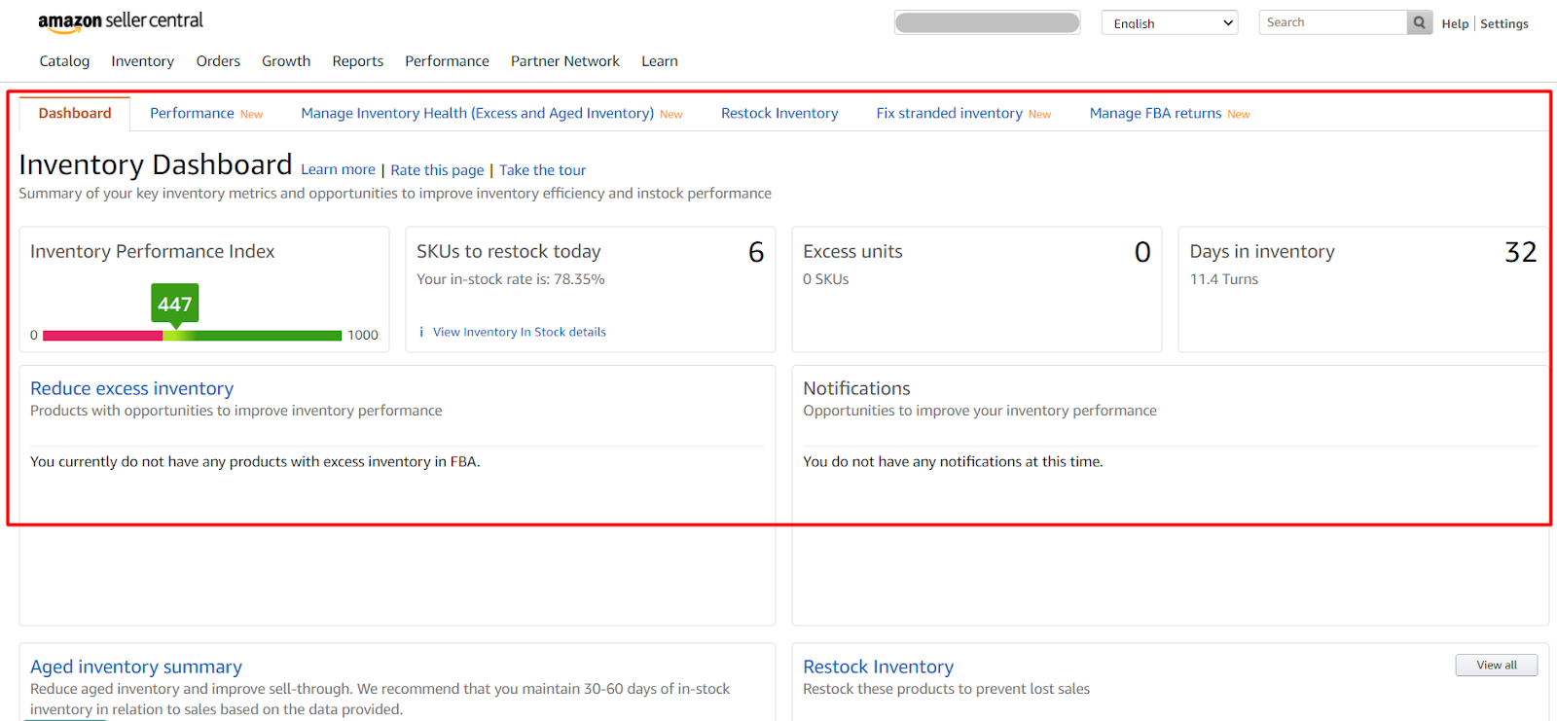Focus the Search input field
1557x721 pixels.
(1333, 22)
